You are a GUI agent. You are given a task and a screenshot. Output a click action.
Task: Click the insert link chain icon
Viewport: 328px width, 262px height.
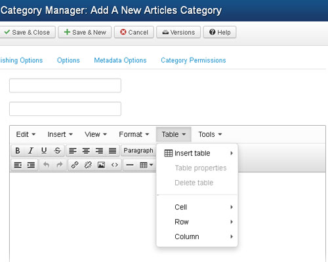coord(75,165)
